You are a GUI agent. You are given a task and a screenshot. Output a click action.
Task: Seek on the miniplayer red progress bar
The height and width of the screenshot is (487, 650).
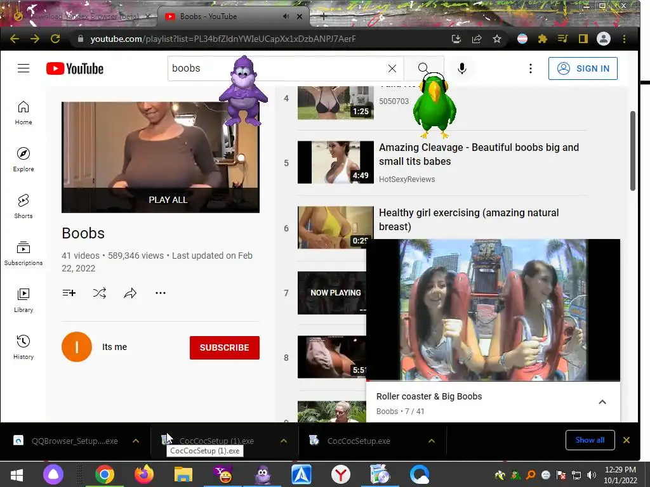493,380
